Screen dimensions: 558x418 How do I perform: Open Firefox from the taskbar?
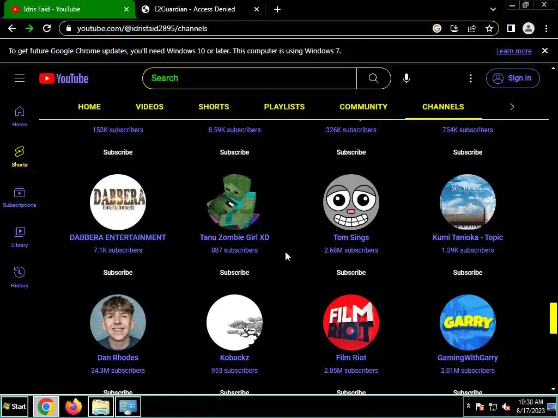coord(74,406)
